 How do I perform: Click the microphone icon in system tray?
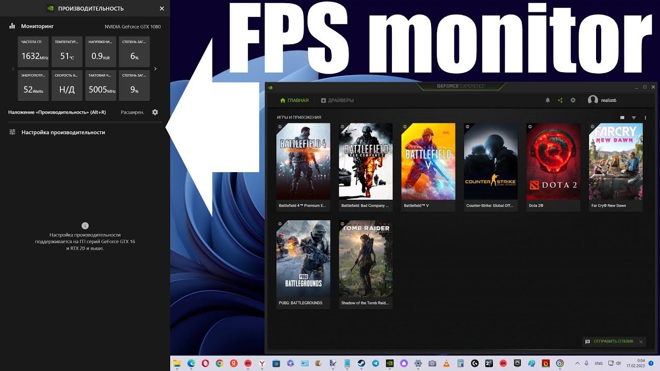tap(586, 363)
